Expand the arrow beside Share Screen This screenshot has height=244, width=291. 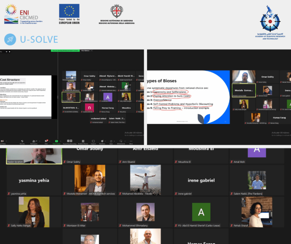(x=61, y=141)
